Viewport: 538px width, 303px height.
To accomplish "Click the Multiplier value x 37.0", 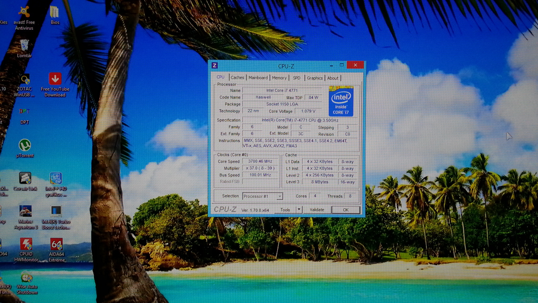I will pos(260,168).
